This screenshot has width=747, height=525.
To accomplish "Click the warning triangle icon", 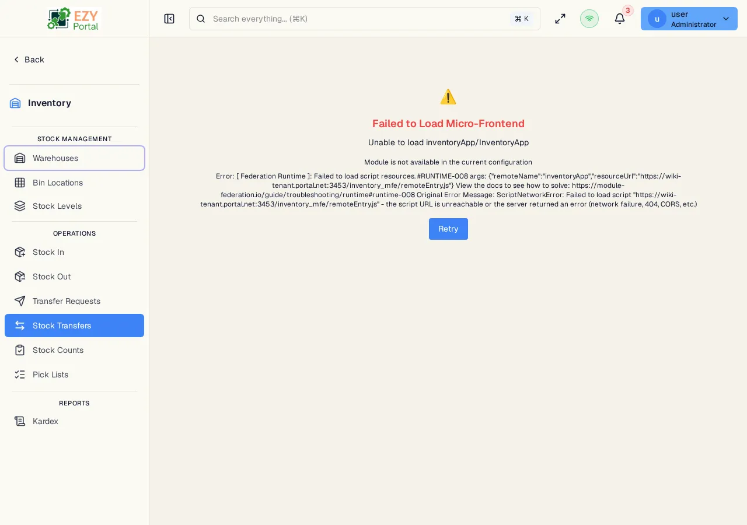I will coord(448,97).
